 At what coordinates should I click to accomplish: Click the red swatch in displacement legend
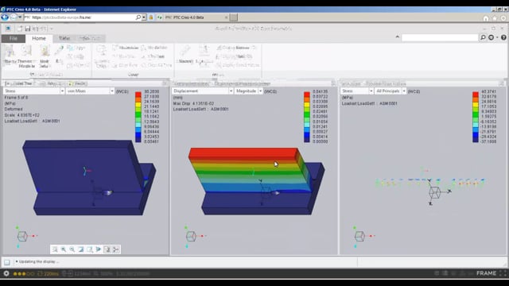[x=307, y=95]
